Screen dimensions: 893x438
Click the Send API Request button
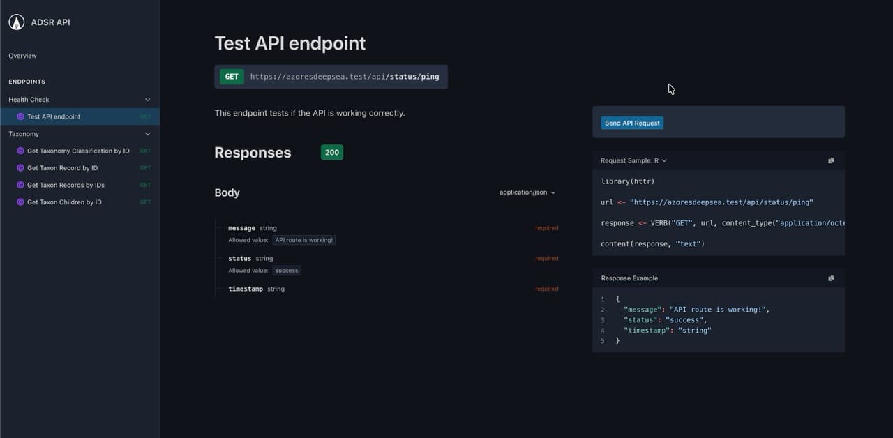click(631, 123)
